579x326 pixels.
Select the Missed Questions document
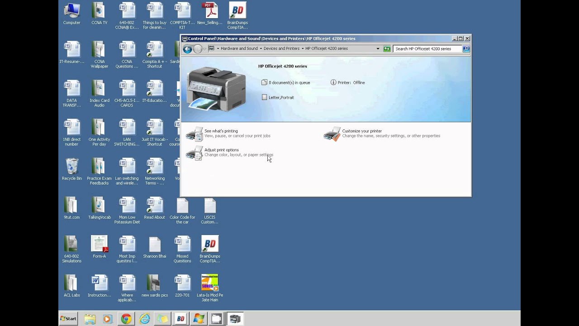(182, 249)
